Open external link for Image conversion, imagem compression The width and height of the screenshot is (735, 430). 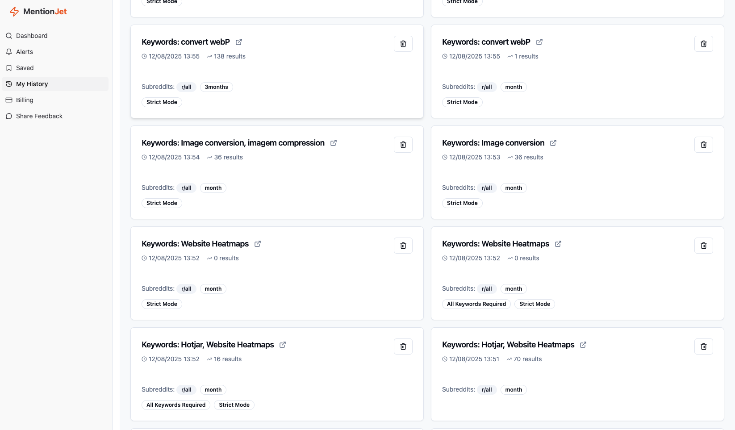334,143
